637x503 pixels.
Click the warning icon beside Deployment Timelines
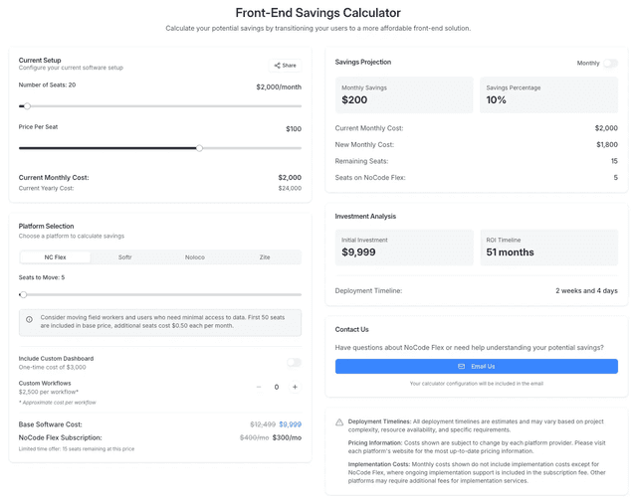(x=339, y=422)
